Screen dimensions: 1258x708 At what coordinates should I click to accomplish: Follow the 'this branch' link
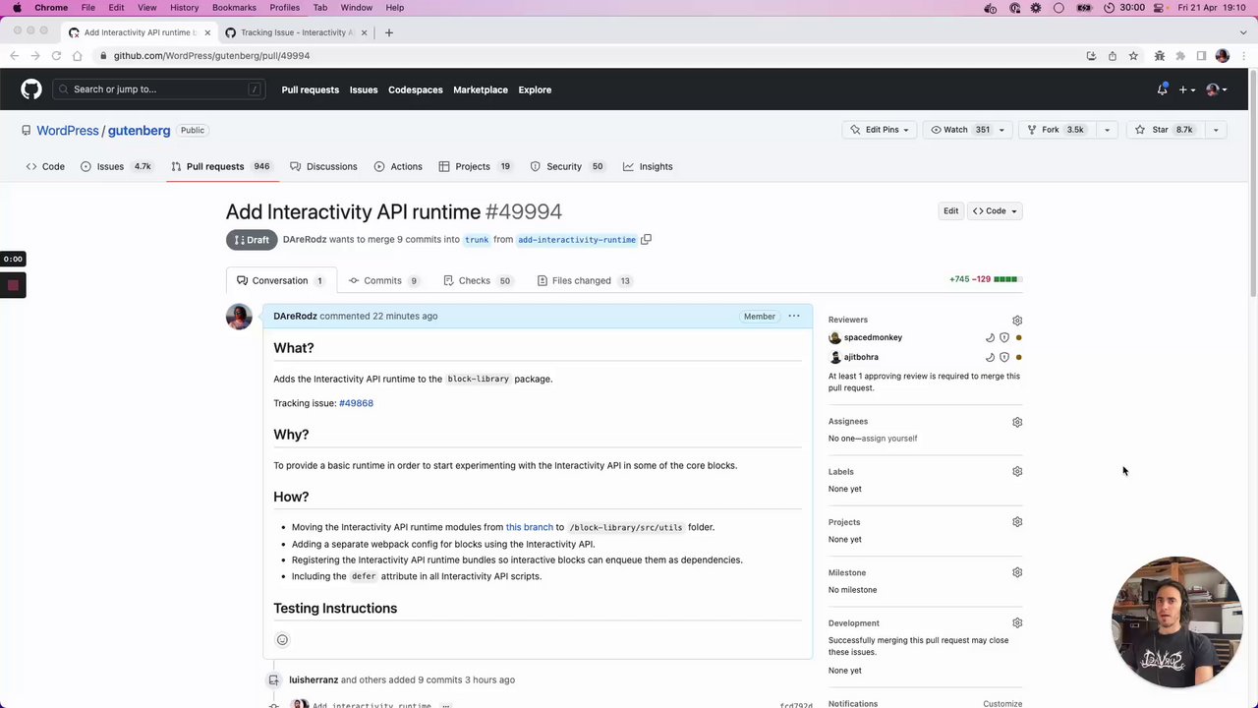tap(530, 527)
